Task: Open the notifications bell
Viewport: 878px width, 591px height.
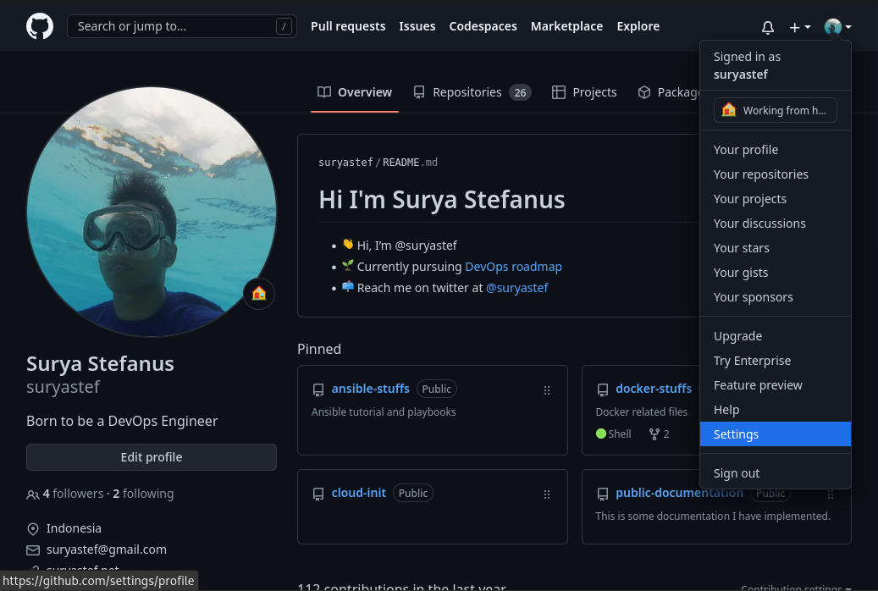Action: point(768,27)
